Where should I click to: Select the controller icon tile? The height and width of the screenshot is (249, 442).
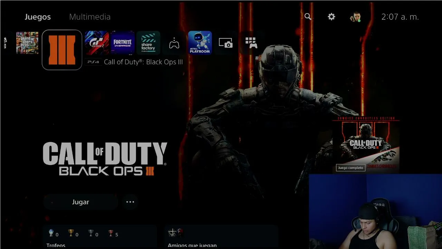click(174, 43)
